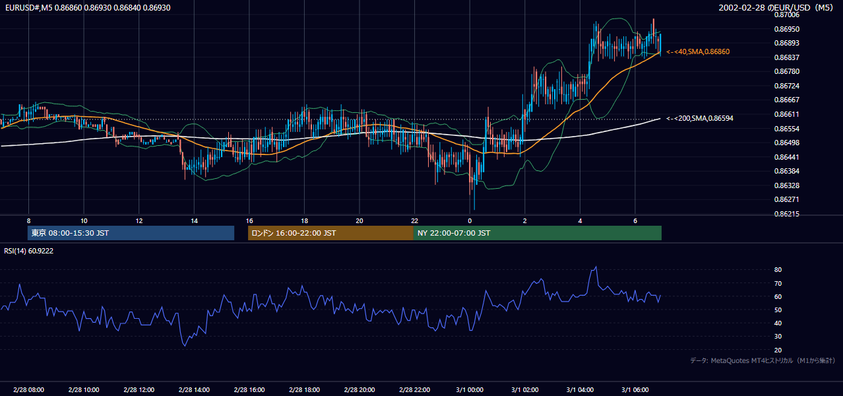843x396 pixels.
Task: Click hour tick '6' below the price chart
Action: [635, 220]
